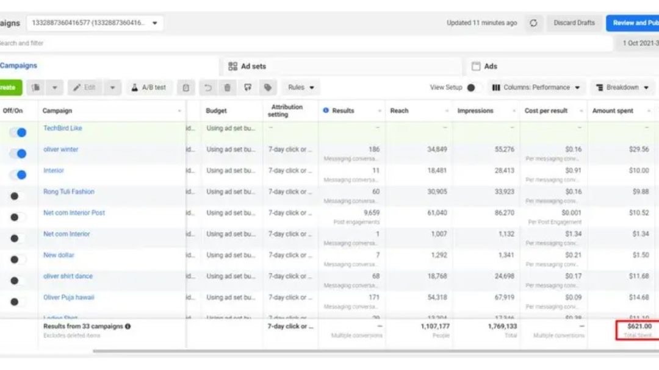Delete selection using the trash icon
This screenshot has height=370, width=659.
(x=228, y=88)
